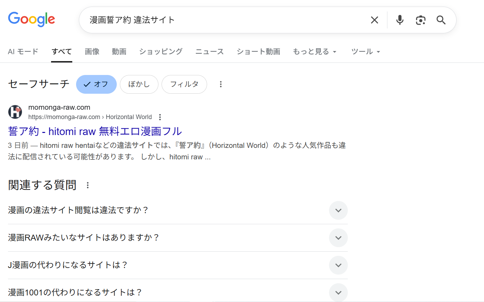Clear the search query with the X icon

click(x=374, y=20)
